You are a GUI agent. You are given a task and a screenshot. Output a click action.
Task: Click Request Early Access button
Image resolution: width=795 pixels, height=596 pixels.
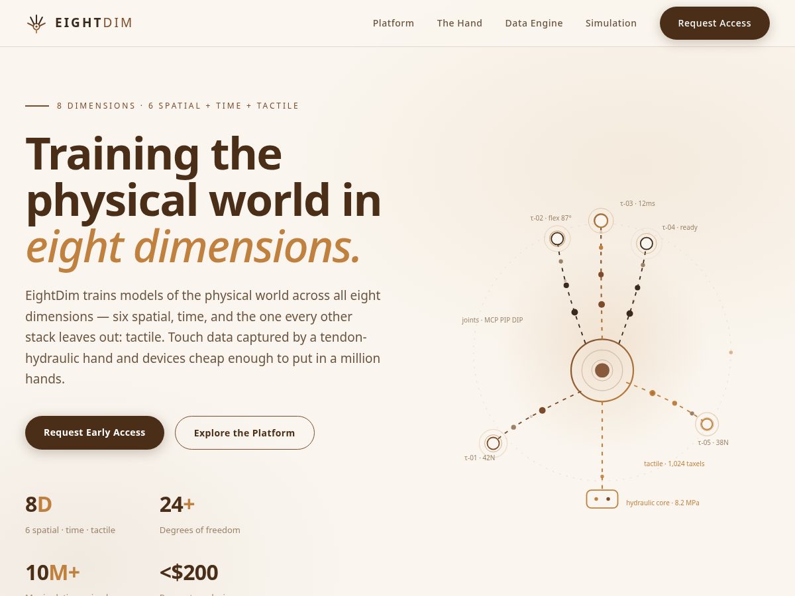[95, 432]
